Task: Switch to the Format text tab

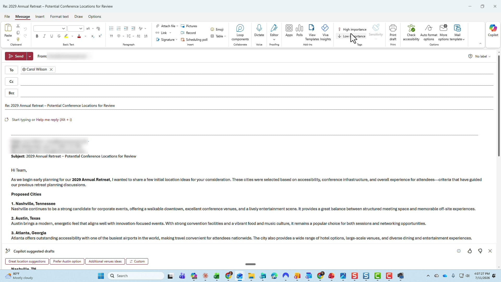Action: pyautogui.click(x=59, y=16)
